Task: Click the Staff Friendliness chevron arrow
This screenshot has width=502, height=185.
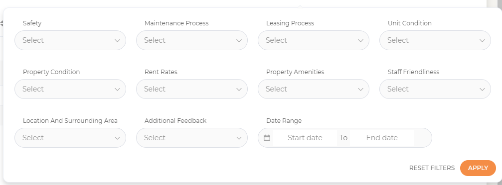Action: pyautogui.click(x=482, y=89)
